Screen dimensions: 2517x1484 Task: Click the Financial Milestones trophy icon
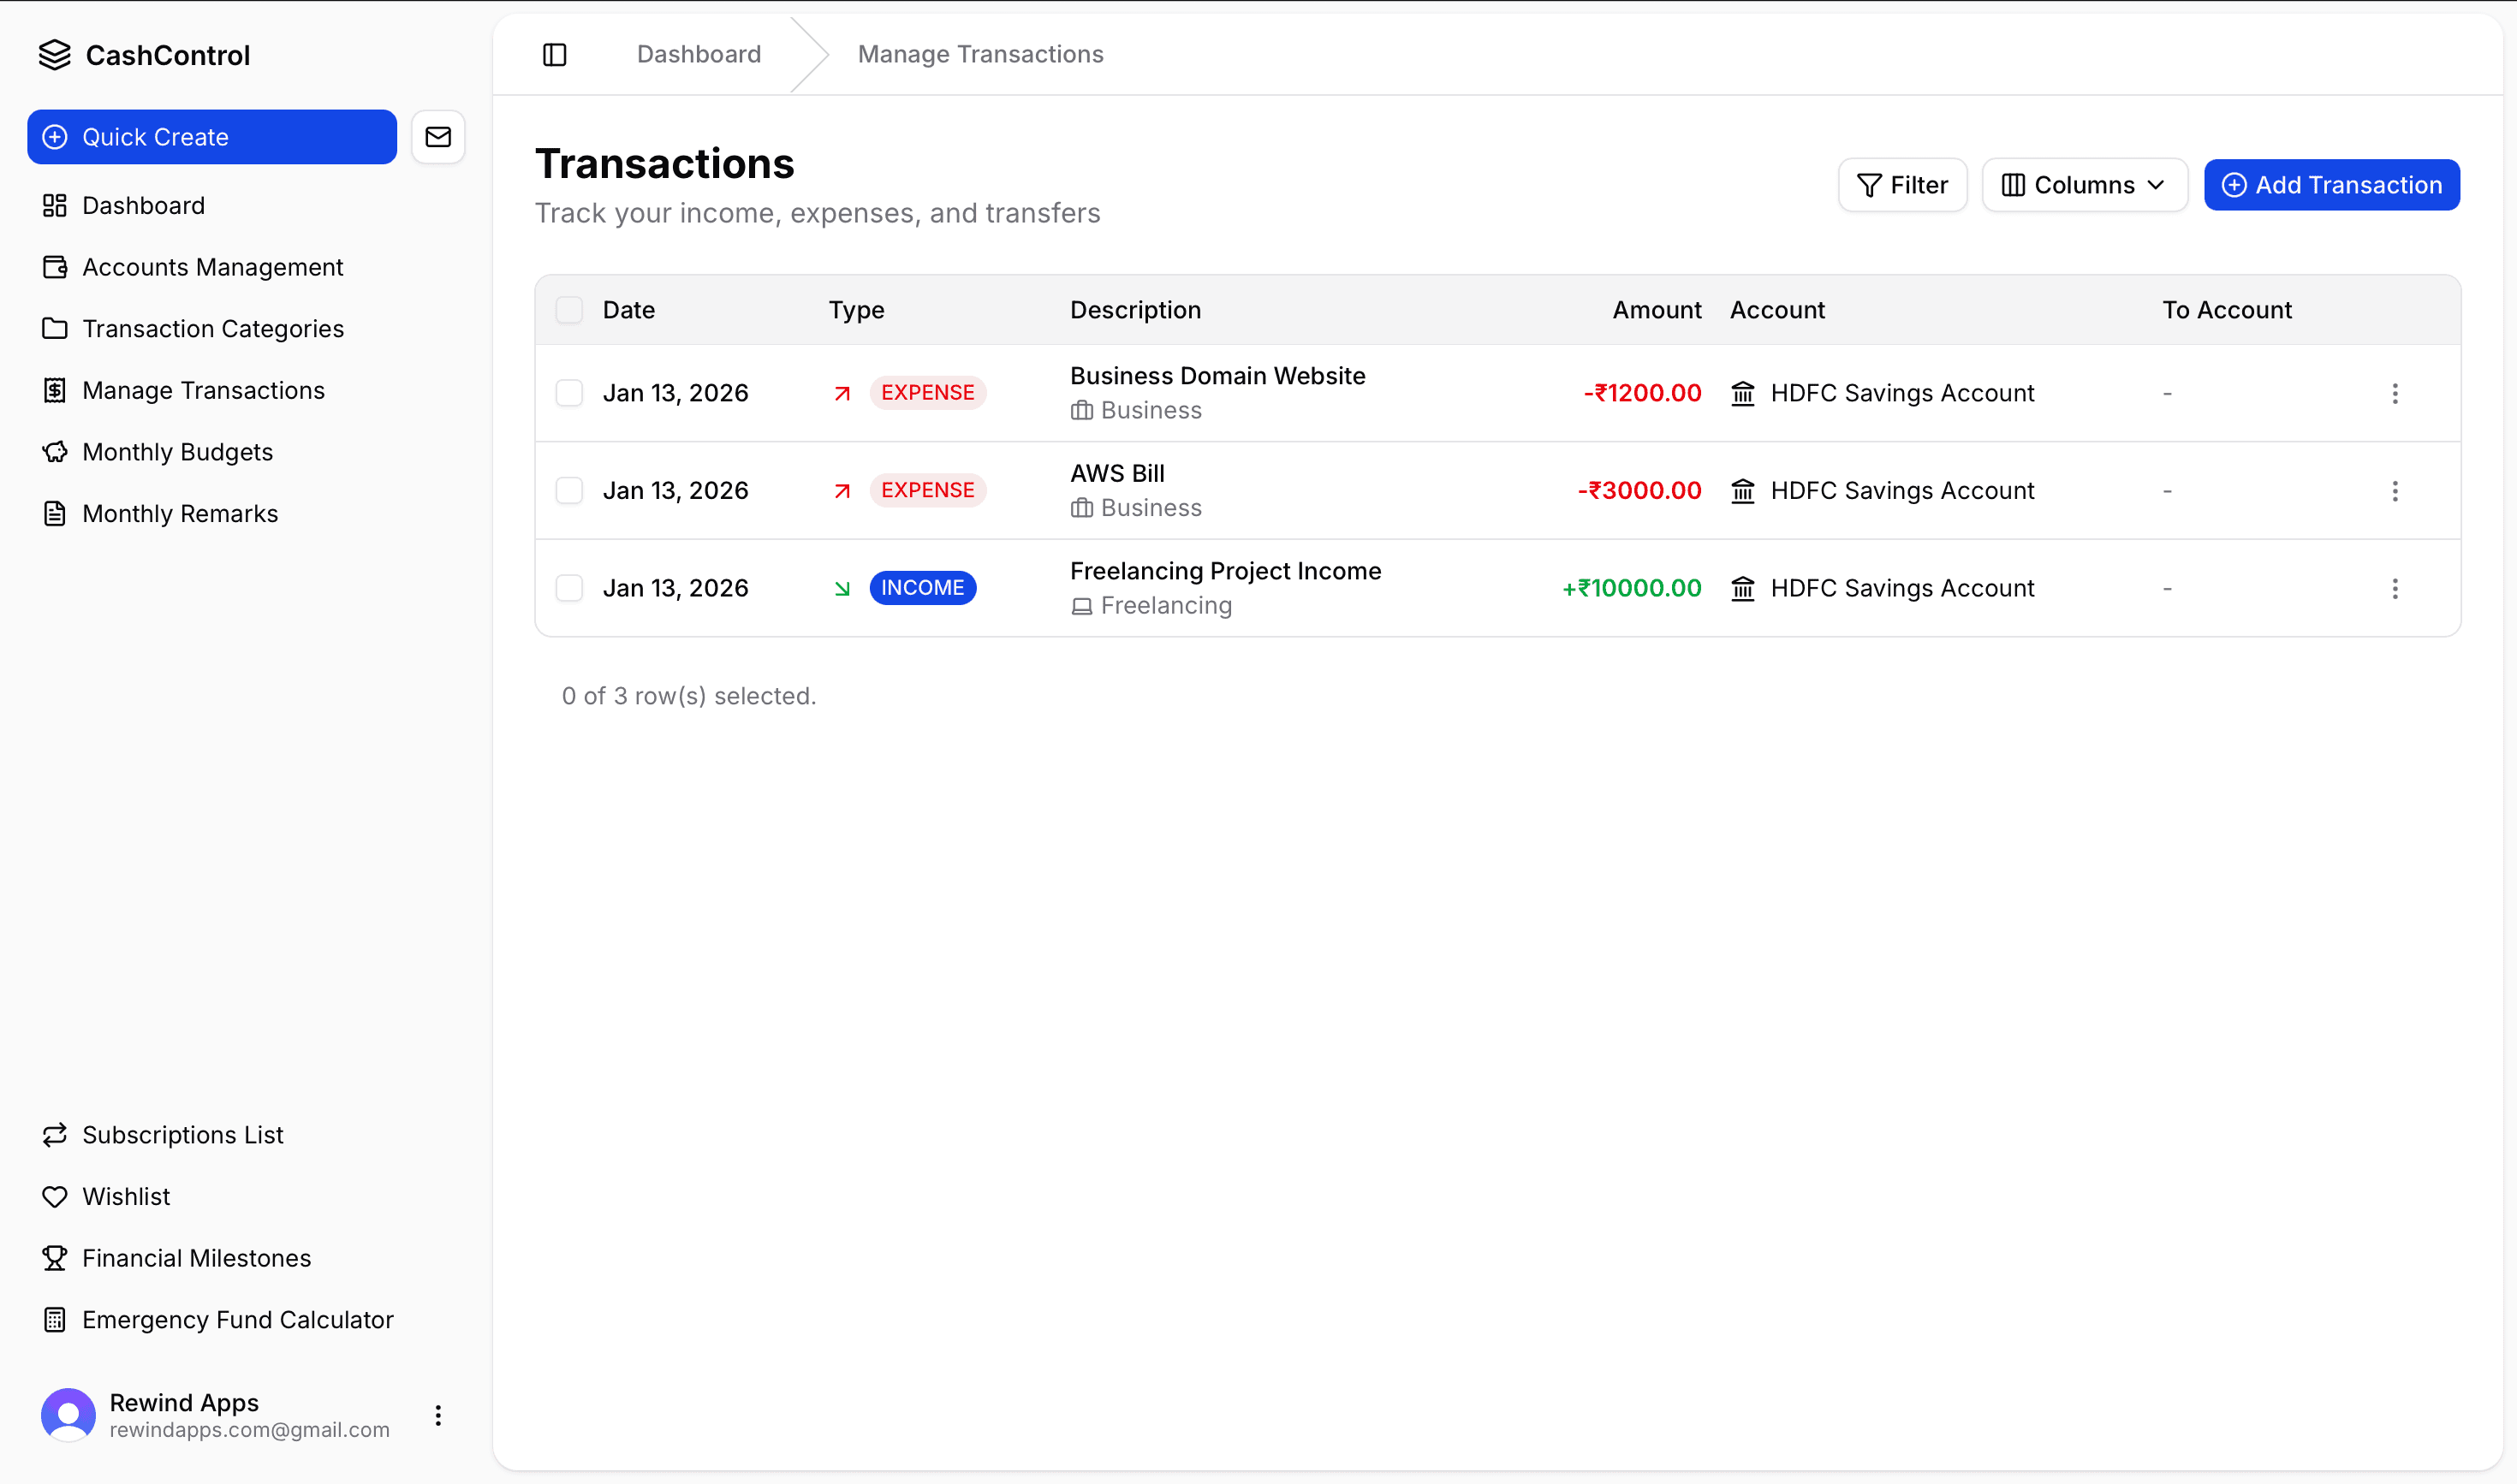55,1258
